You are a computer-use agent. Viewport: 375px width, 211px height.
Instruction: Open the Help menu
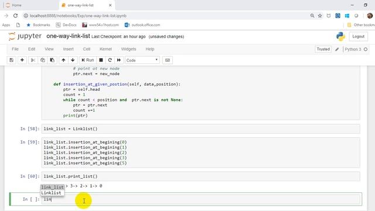click(150, 49)
